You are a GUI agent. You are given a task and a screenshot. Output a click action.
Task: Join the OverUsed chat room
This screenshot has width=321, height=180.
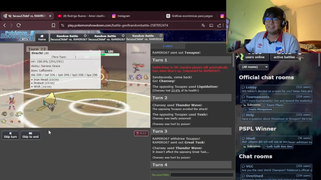pyautogui.click(x=276, y=177)
